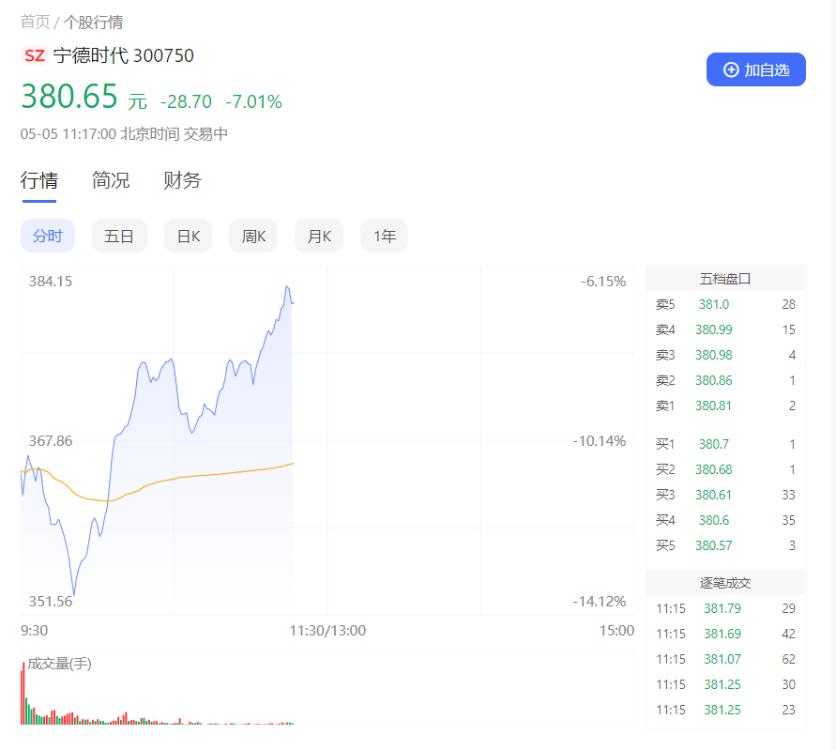The image size is (836, 750).
Task: Click 买1 price 380.7
Action: point(714,444)
